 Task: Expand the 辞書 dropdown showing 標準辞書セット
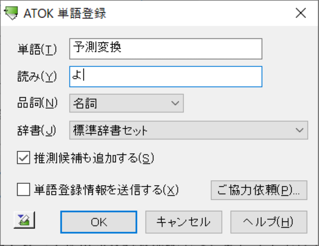188,130
